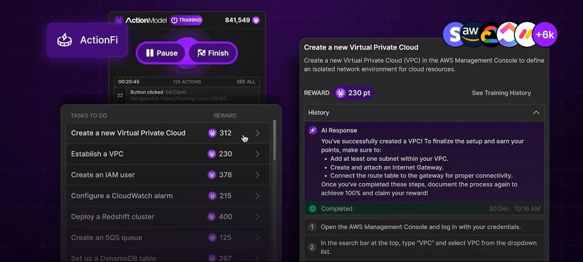Screen dimensions: 583x262
Task: Open SEE ALL actions link
Action: pos(246,82)
